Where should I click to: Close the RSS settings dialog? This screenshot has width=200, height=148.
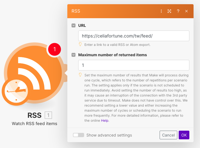(186, 11)
